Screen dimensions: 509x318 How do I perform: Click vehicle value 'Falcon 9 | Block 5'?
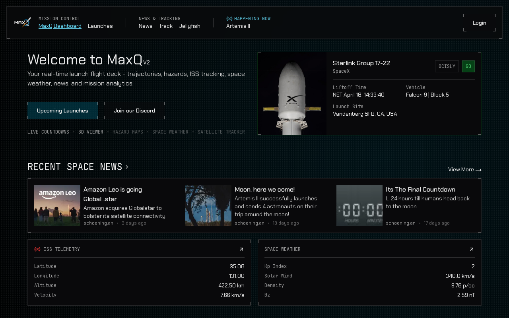point(427,95)
